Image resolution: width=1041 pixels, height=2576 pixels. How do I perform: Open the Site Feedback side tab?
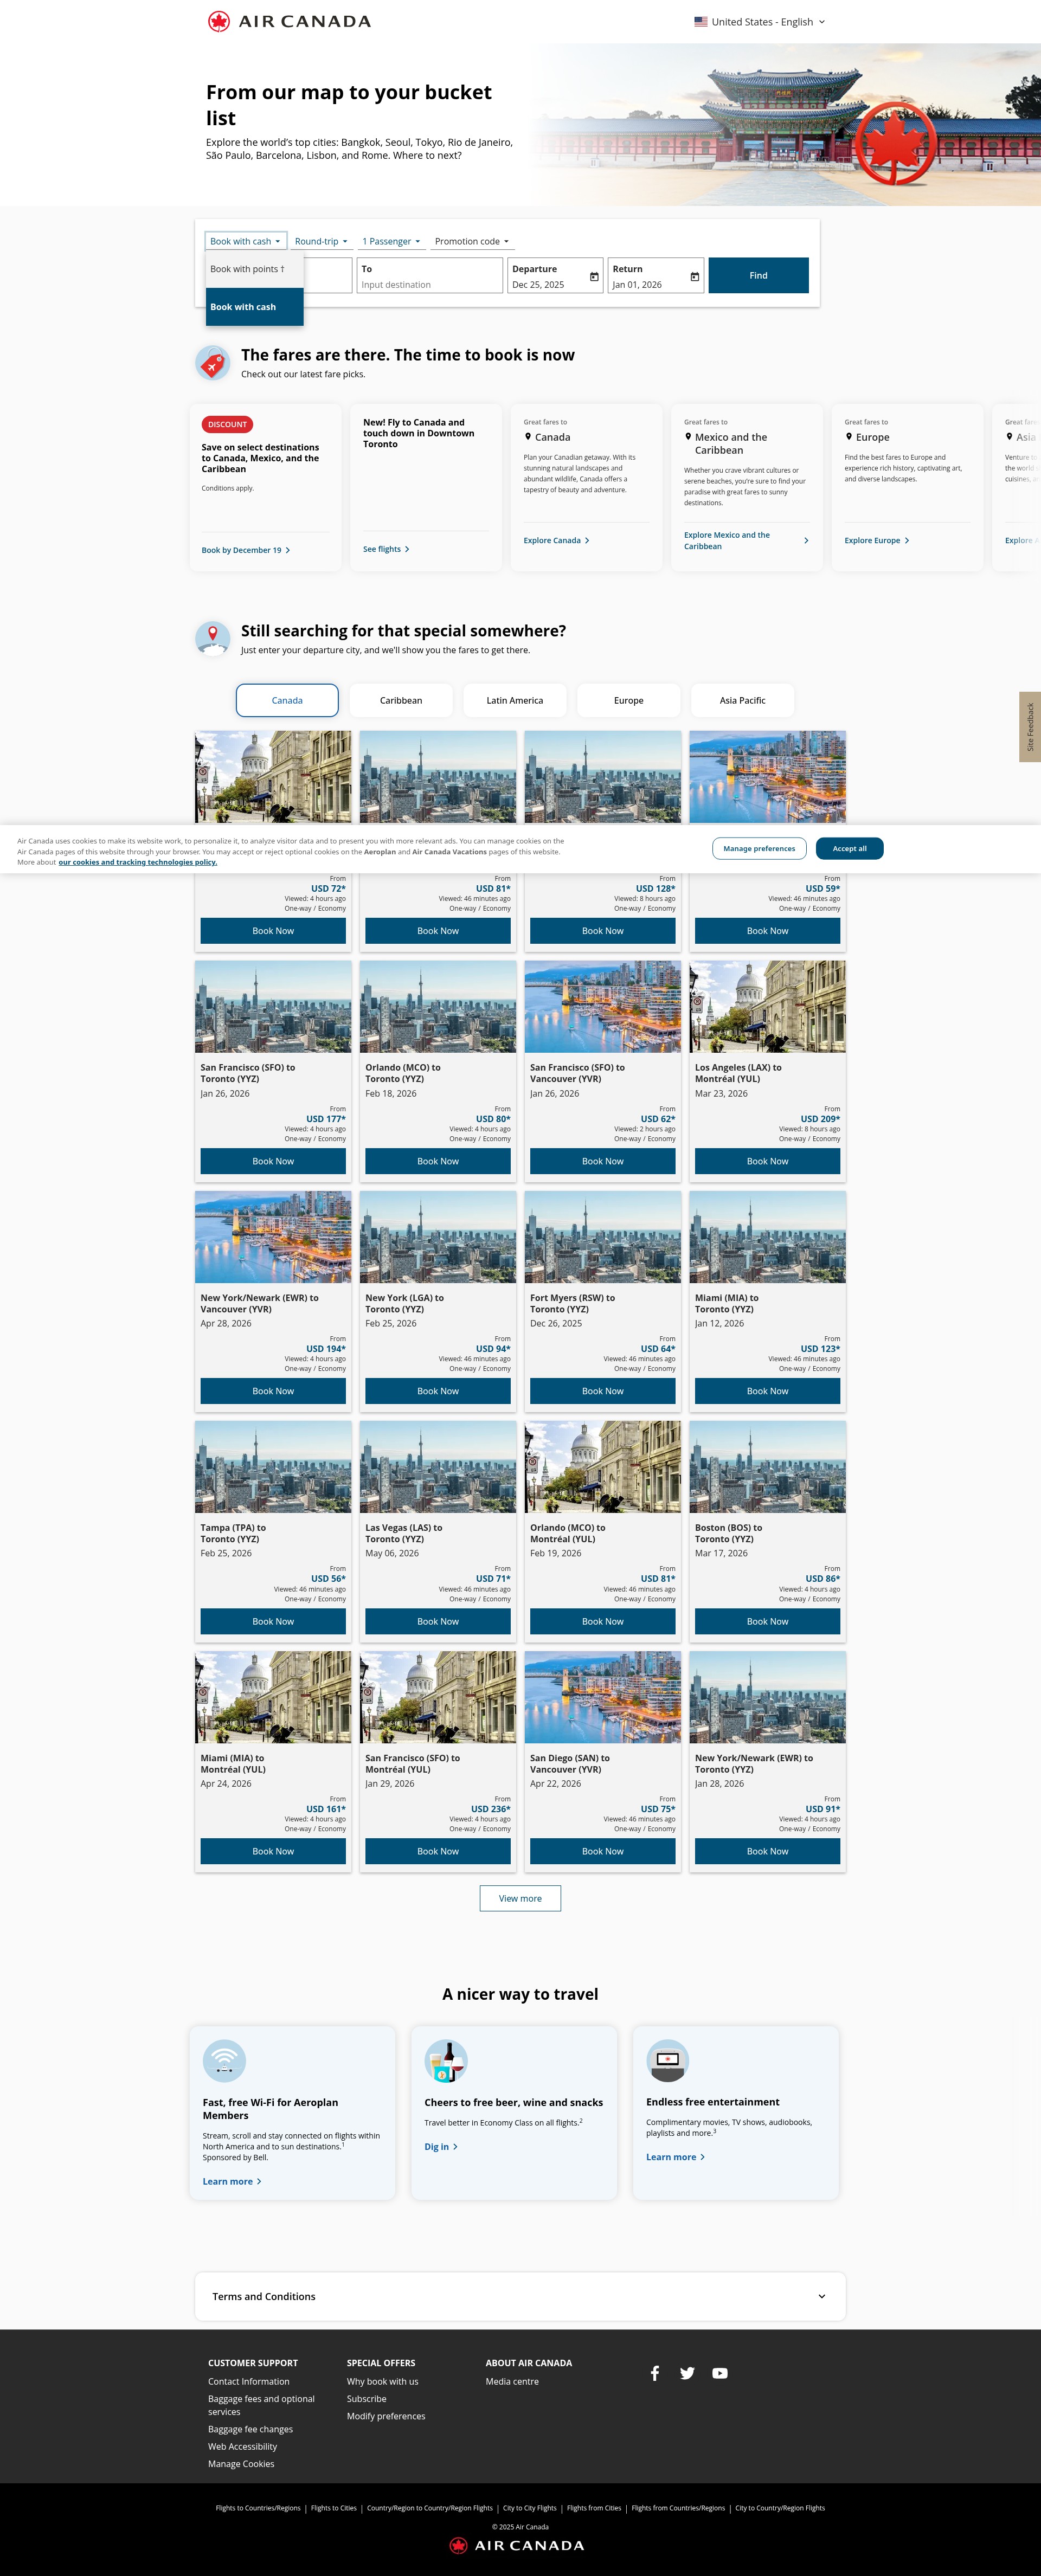pyautogui.click(x=1030, y=727)
